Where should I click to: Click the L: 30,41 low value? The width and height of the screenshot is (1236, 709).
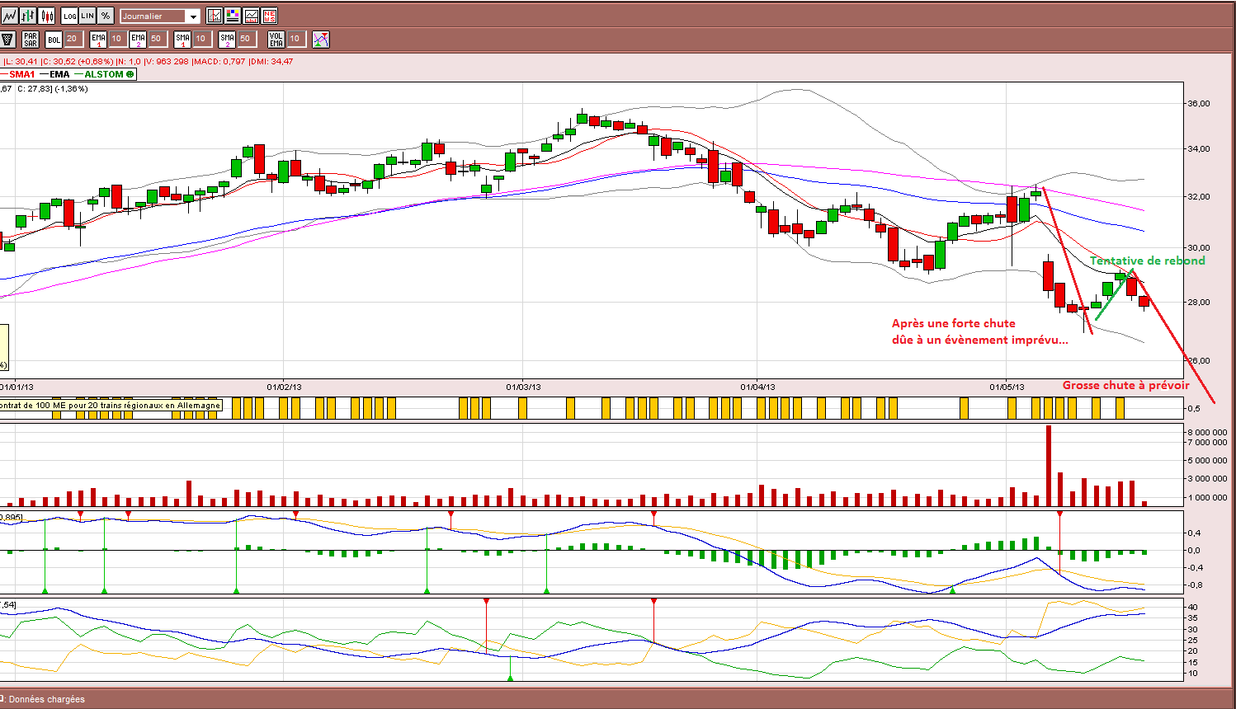21,61
